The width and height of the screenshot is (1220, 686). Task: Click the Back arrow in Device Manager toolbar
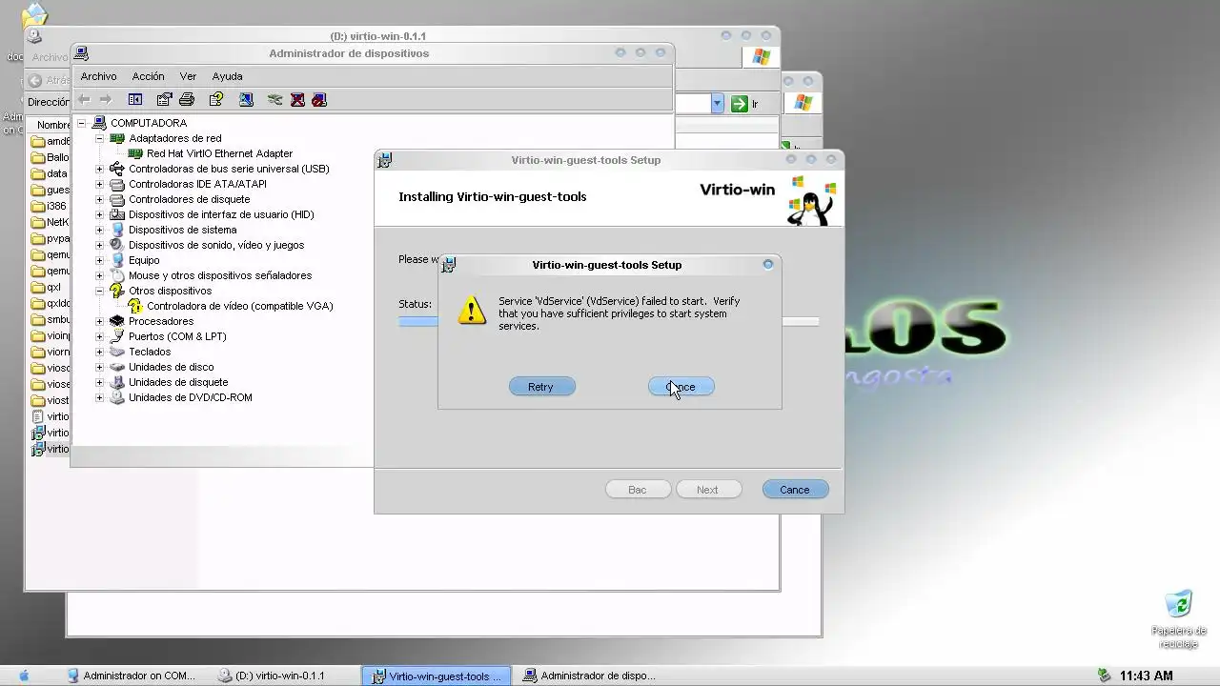coord(84,99)
